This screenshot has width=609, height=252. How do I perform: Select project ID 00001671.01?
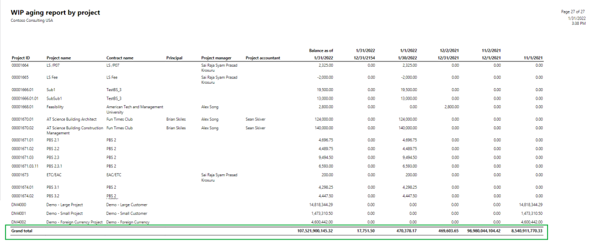[x=23, y=140]
